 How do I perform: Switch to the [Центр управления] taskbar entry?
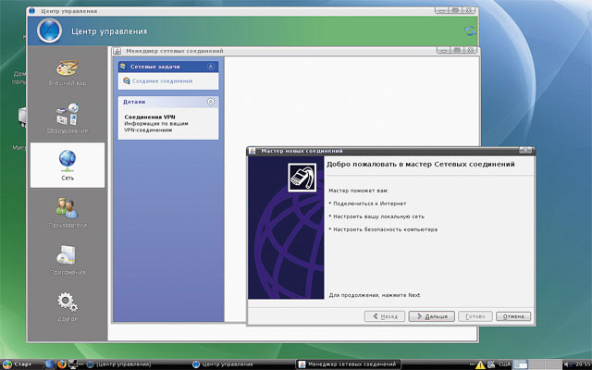119,364
